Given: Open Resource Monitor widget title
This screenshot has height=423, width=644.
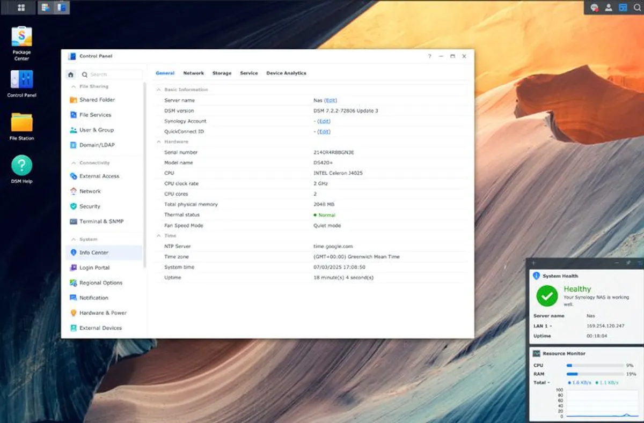Looking at the screenshot, I should pos(564,353).
